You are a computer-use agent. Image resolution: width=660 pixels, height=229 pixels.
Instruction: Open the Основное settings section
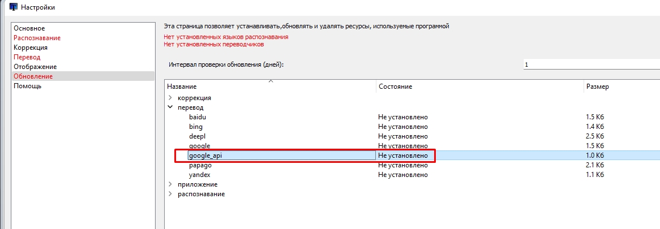click(x=29, y=28)
